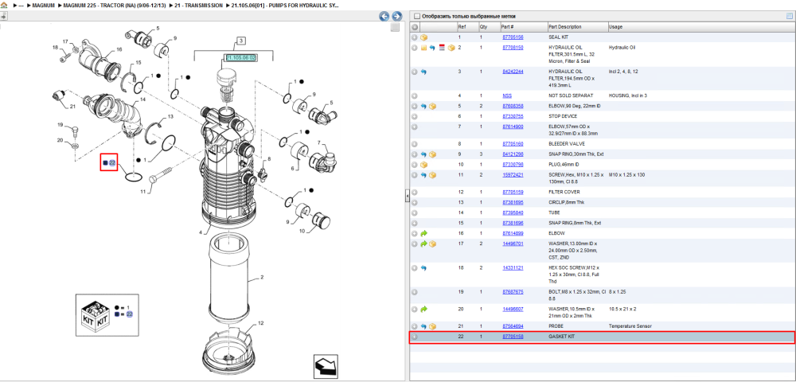Open the kit legend thumbnail
The image size is (796, 382).
coord(107,314)
